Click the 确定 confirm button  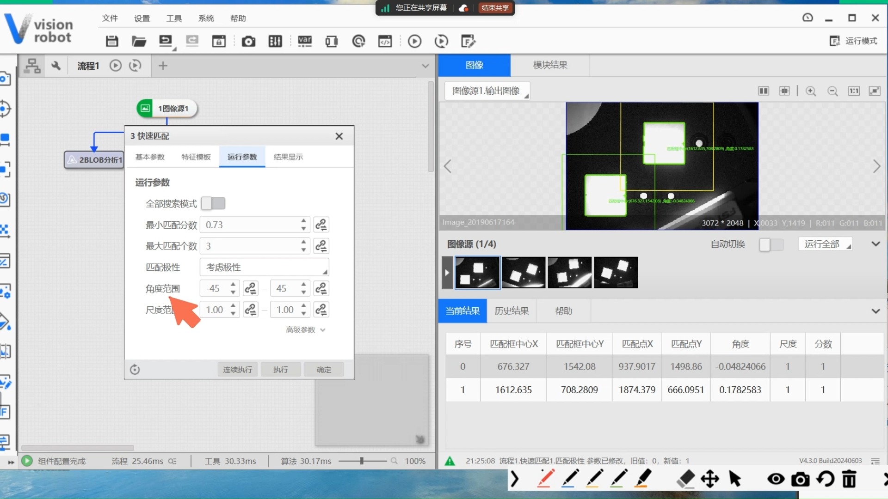pos(324,369)
